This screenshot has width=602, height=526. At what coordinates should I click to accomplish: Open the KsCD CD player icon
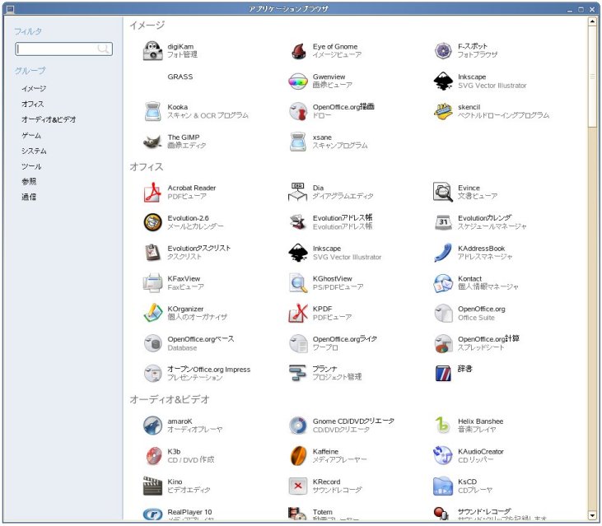(x=443, y=486)
